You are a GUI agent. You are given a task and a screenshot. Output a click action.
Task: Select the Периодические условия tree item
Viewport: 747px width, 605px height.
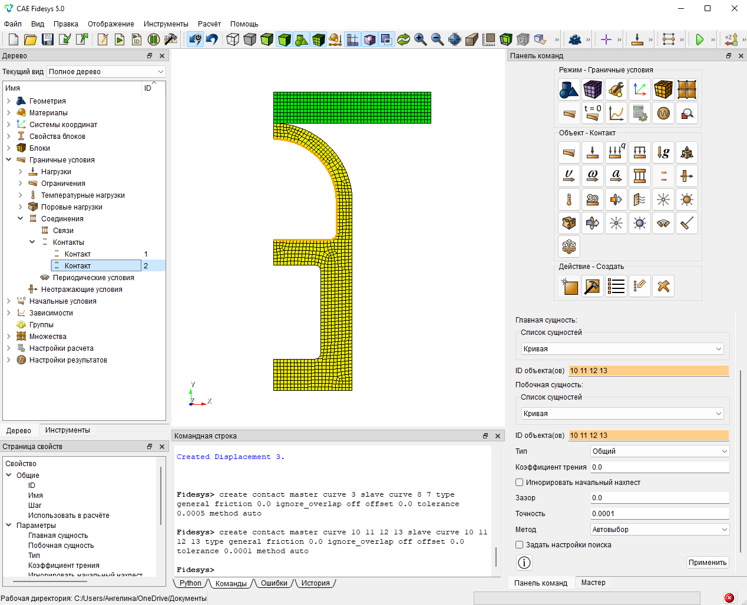click(93, 278)
